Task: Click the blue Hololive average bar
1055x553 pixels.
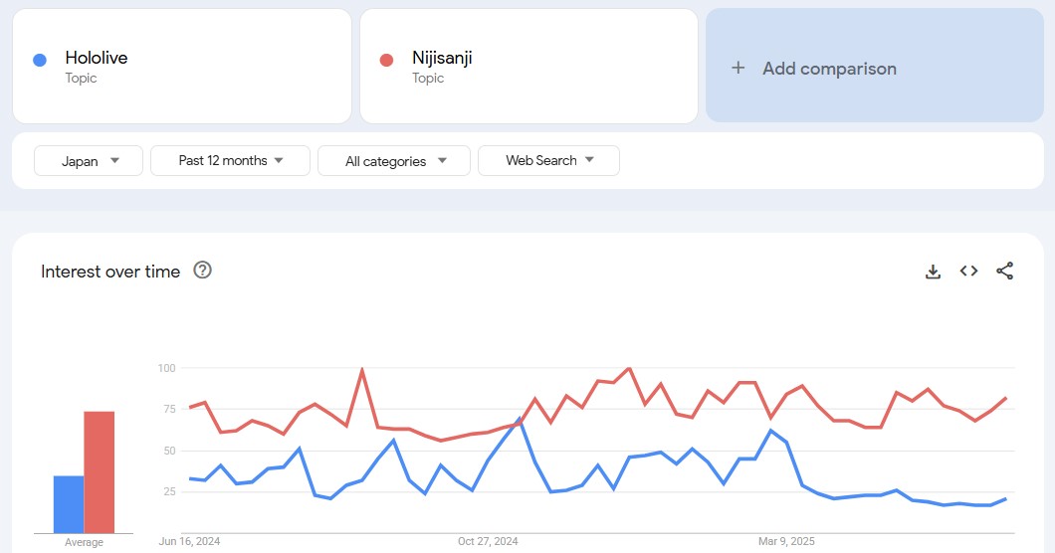Action: (x=69, y=504)
